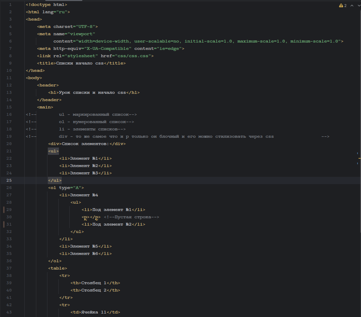Click the lang="ru" attribute value
The width and height of the screenshot is (361, 317).
pos(65,12)
